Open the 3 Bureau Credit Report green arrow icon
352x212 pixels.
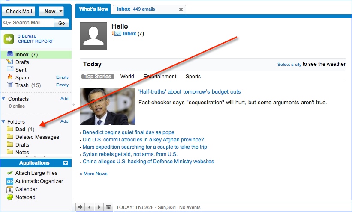tap(9, 39)
